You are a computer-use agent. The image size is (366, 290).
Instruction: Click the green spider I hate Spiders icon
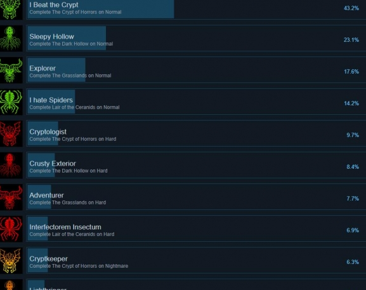[11, 102]
